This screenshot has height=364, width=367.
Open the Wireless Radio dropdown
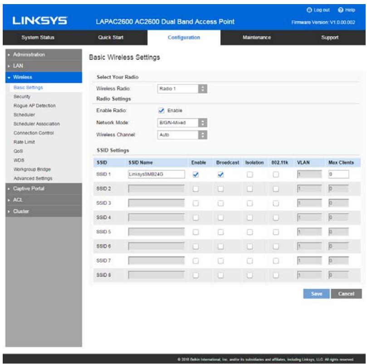click(182, 89)
